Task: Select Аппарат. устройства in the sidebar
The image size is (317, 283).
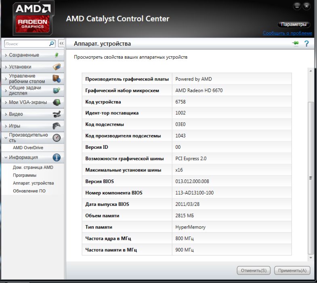Action: (x=33, y=183)
